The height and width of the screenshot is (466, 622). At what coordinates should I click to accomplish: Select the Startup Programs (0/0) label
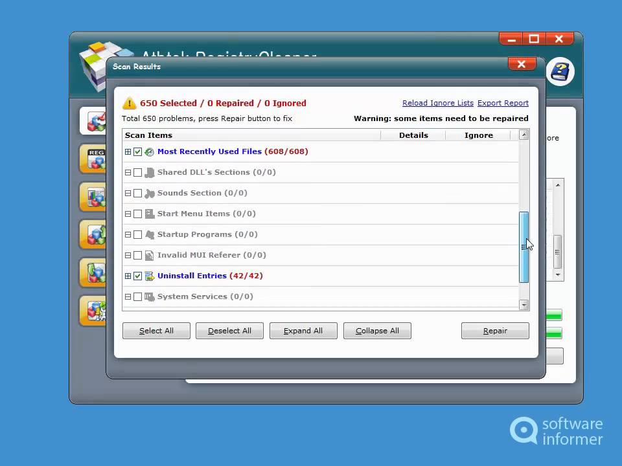[x=207, y=234]
